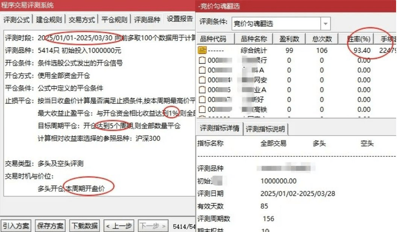Screen dimensions: 398x232
Task: Sort by the 品种名称 column header
Action: [x=254, y=39]
